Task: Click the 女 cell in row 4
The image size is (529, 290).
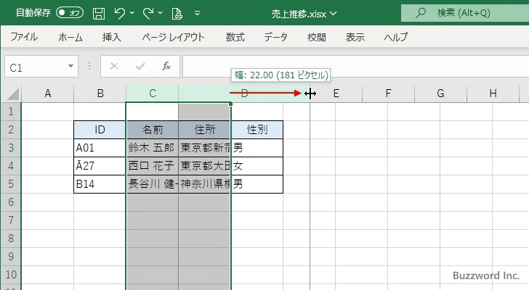Action: tap(257, 166)
